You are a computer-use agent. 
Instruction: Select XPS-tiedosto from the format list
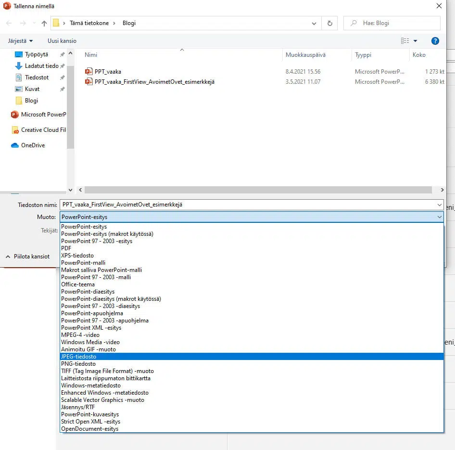click(x=252, y=256)
